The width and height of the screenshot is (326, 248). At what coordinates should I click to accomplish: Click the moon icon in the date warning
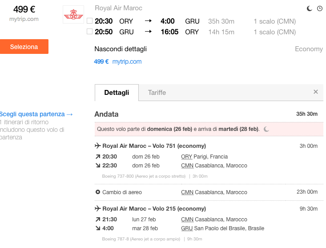(266, 129)
